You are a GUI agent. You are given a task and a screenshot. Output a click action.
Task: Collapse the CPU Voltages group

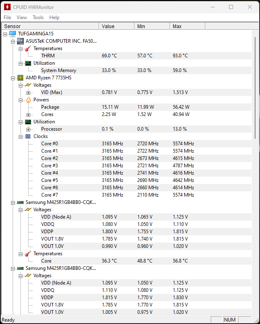pos(20,85)
